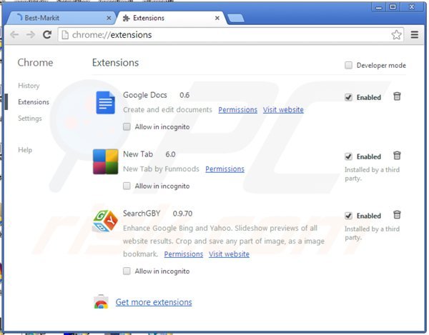Click the browser forward arrow

click(31, 35)
